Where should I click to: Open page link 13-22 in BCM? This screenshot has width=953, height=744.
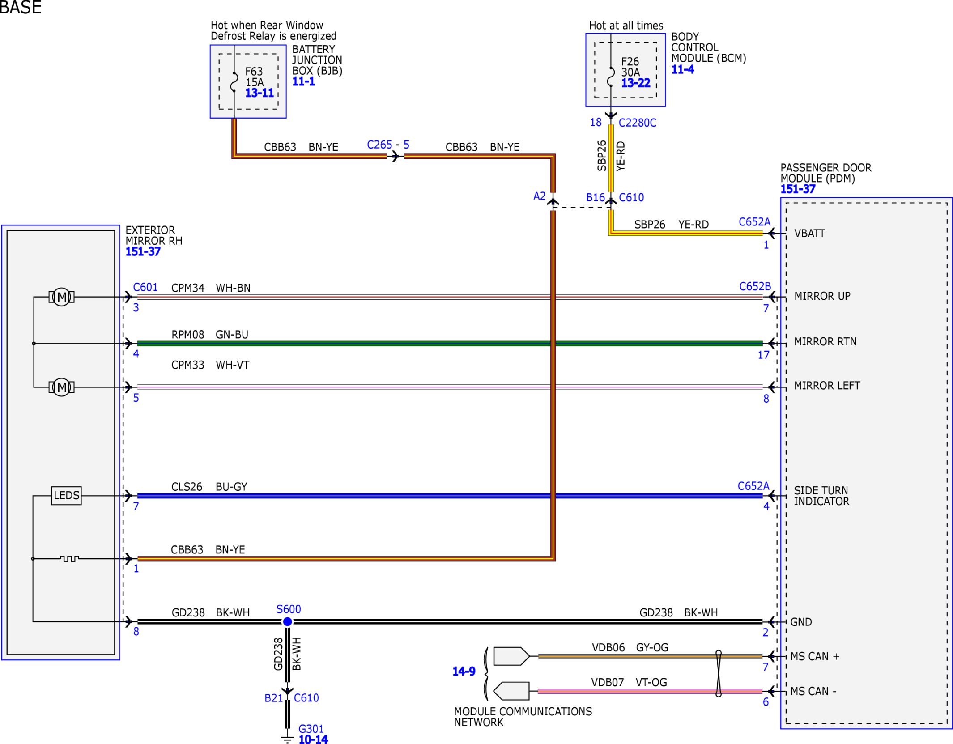[x=636, y=83]
